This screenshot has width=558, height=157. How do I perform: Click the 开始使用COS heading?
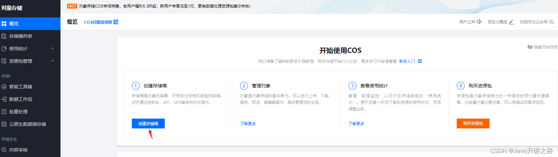tap(340, 51)
